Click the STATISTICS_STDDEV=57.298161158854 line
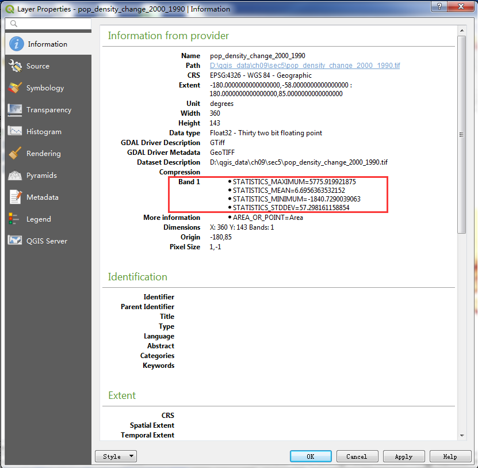Image resolution: width=478 pixels, height=468 pixels. [291, 208]
